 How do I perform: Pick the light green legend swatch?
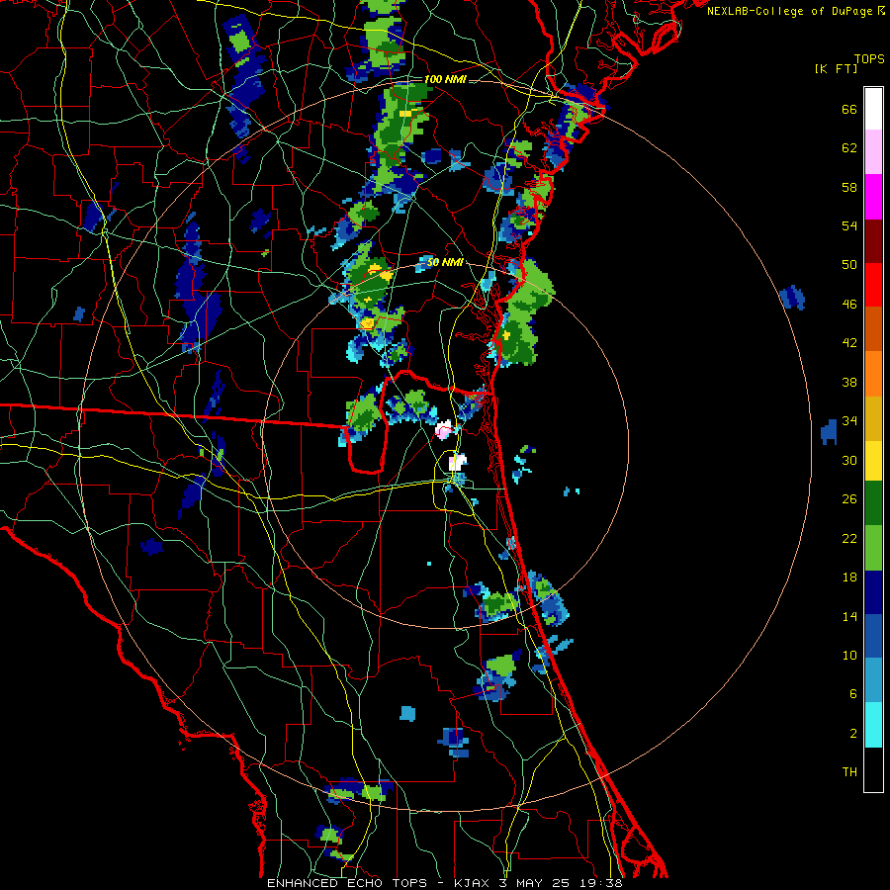(x=873, y=548)
